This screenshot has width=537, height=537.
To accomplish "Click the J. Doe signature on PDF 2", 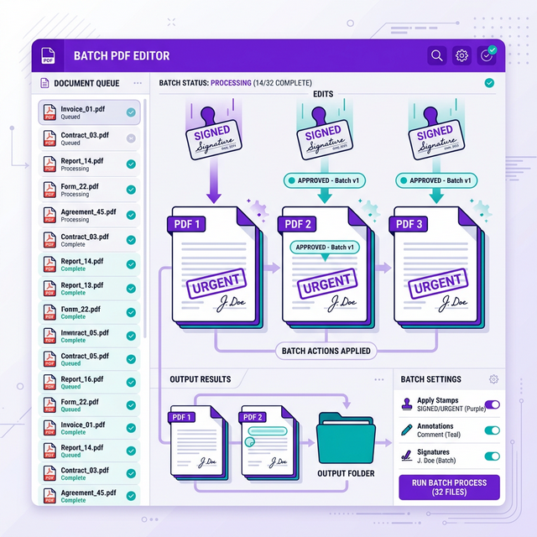I will [x=341, y=303].
